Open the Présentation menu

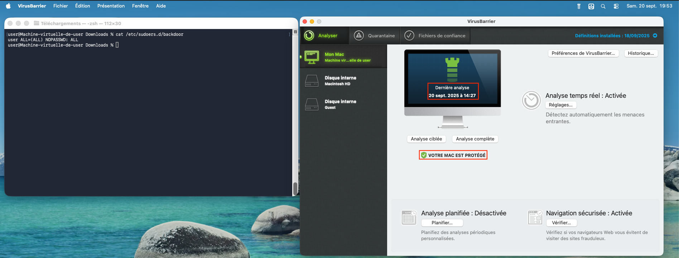coord(111,6)
